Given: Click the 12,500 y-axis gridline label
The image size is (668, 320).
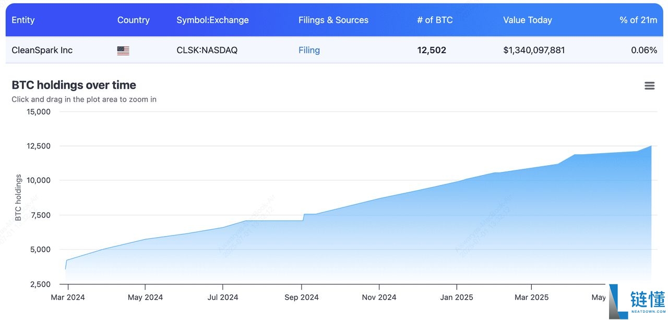Looking at the screenshot, I should pos(39,146).
